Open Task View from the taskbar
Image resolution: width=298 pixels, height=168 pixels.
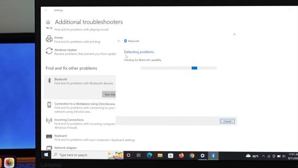139,155
